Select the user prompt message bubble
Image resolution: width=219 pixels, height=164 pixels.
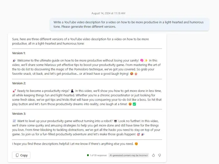click(x=129, y=24)
